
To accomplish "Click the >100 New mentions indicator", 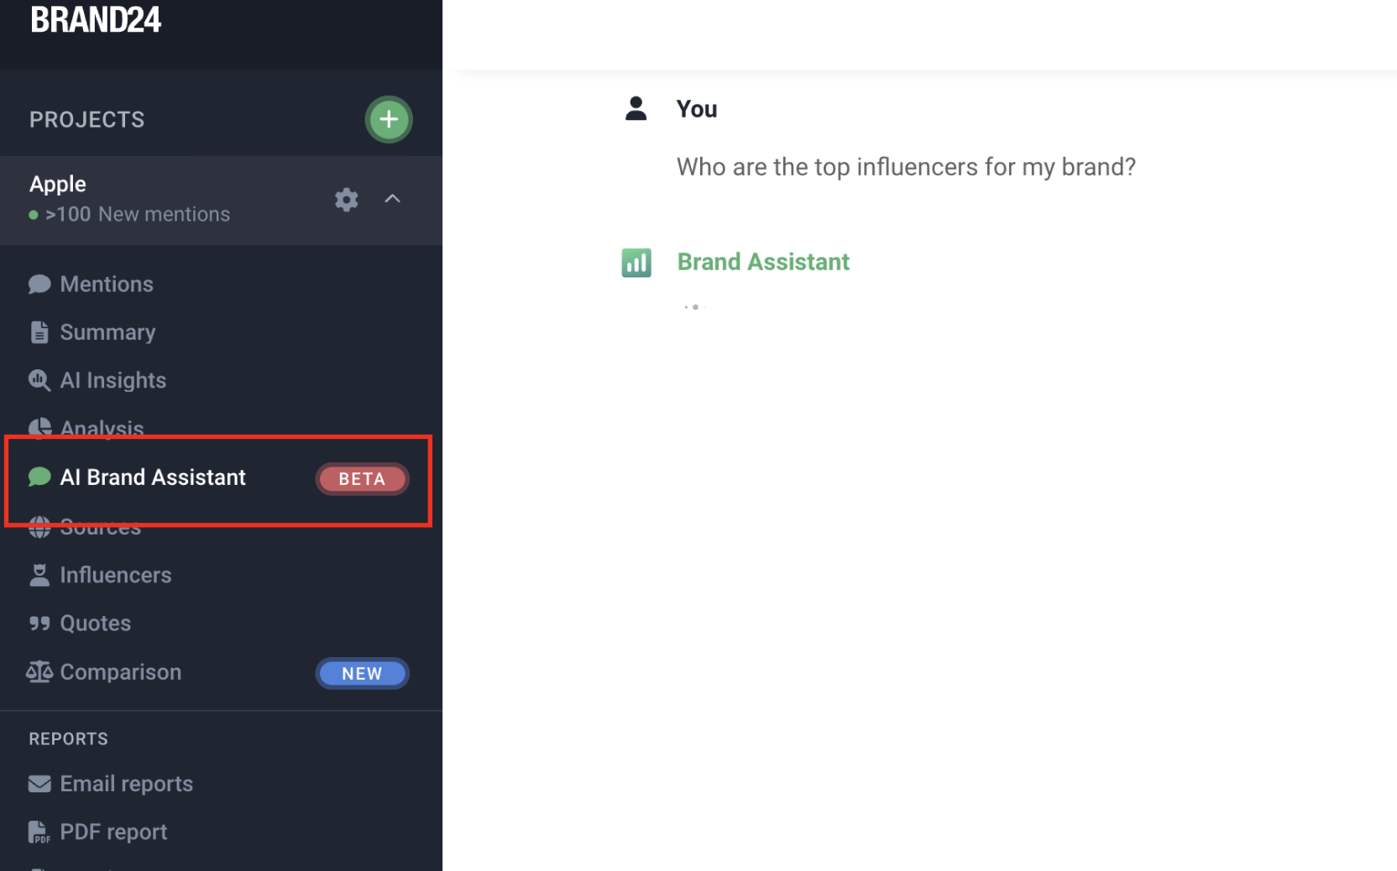I will pos(138,214).
